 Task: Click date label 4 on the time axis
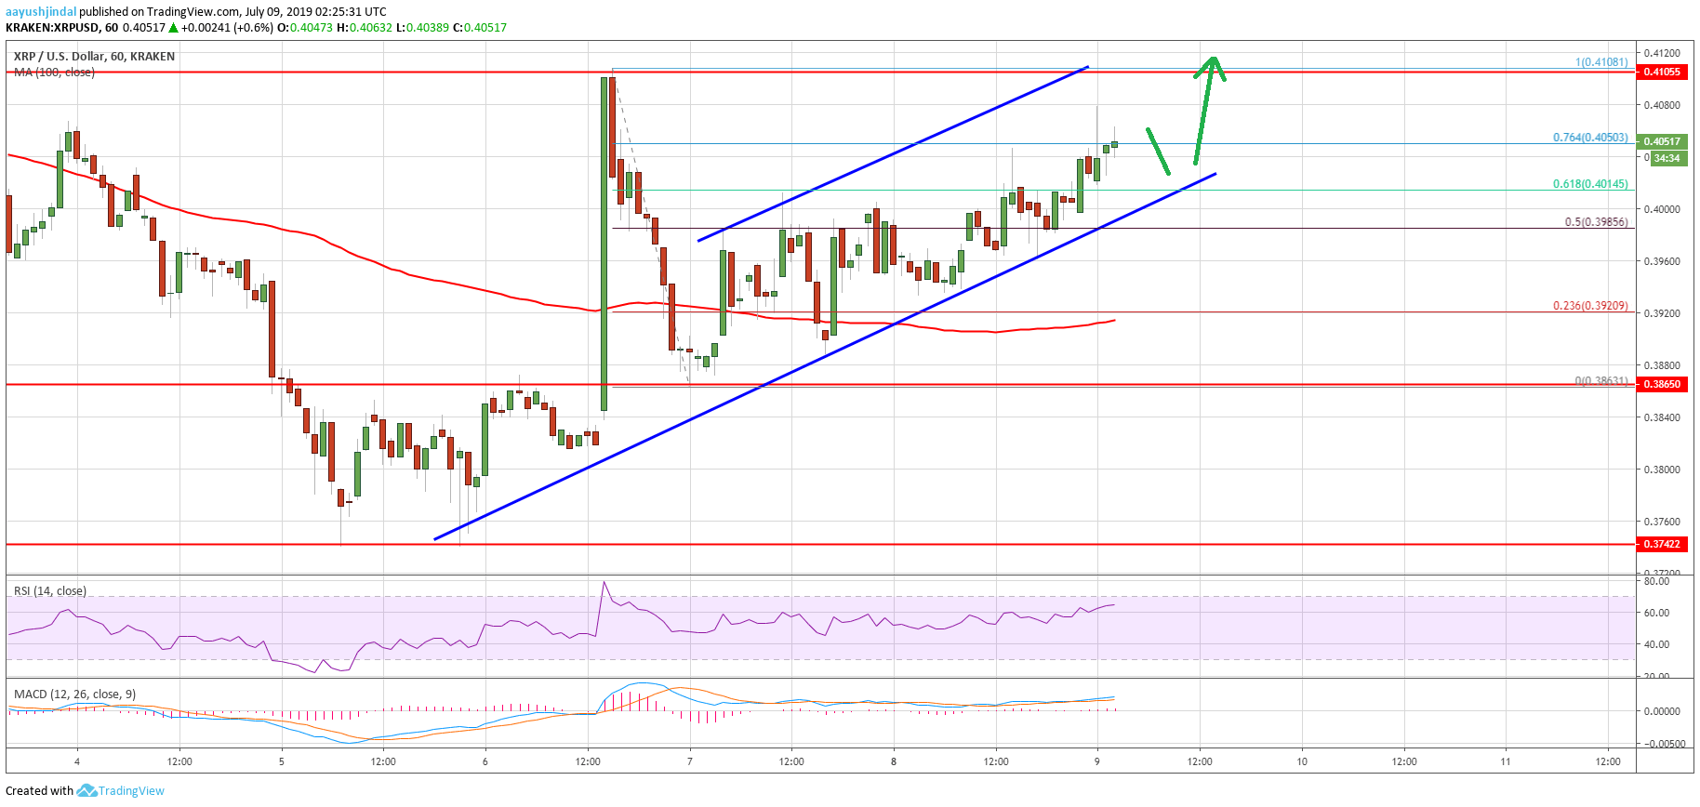77,761
